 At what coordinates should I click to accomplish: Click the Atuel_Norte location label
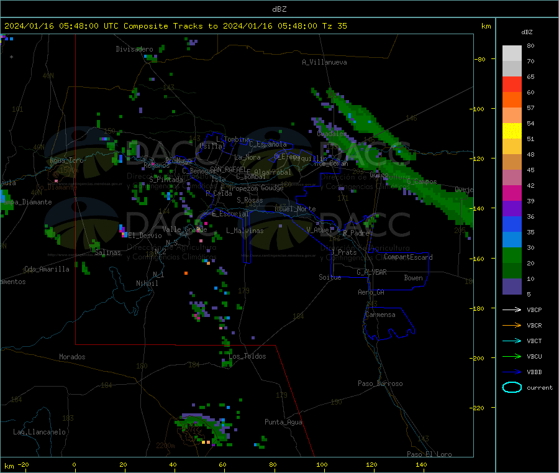point(295,209)
